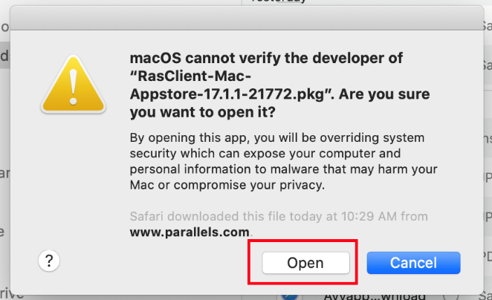Cancel opening the RasClient package
This screenshot has height=300, width=492.
click(x=413, y=263)
